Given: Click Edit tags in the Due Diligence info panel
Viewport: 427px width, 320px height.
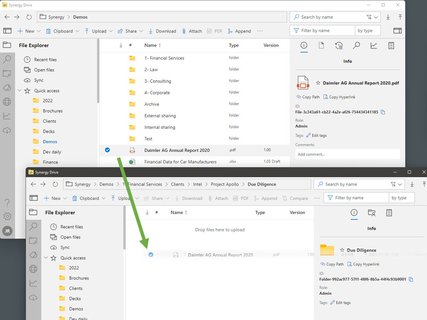Looking at the screenshot, I should (x=340, y=302).
